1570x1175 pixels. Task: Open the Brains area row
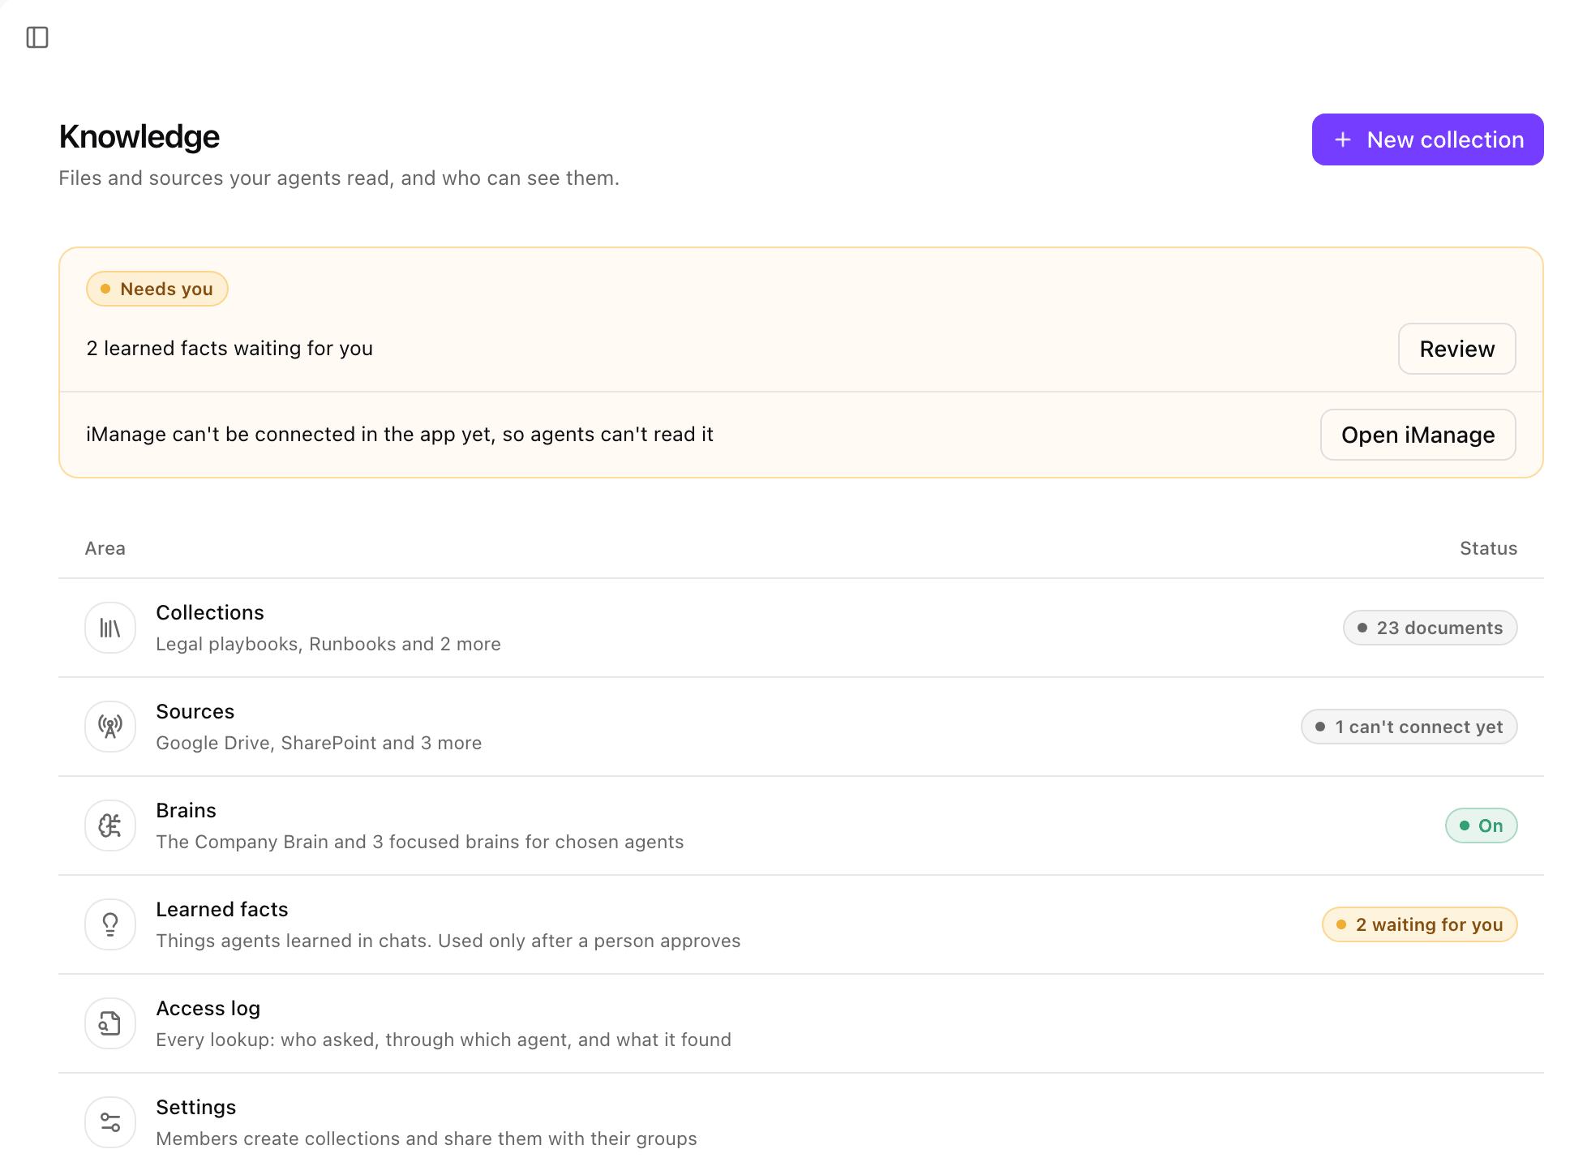tap(800, 826)
